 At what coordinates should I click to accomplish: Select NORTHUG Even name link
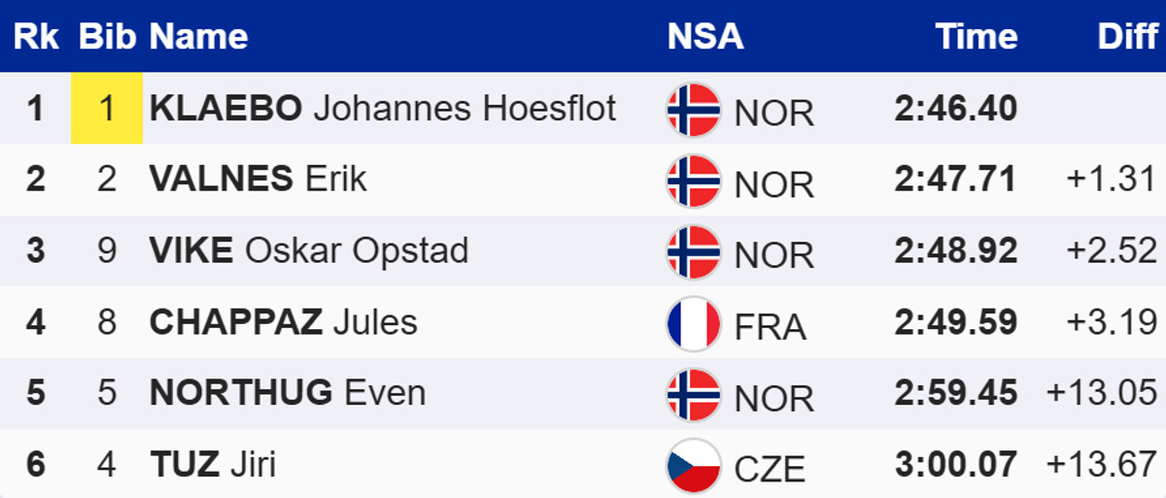(288, 393)
